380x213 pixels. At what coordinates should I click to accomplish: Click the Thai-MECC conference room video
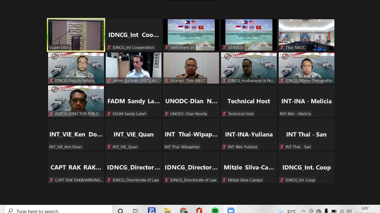pyautogui.click(x=306, y=35)
